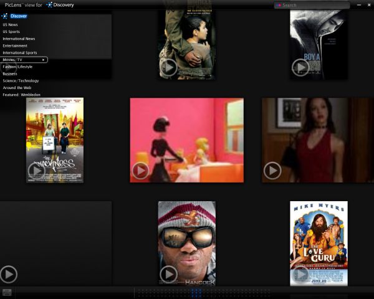Select the Discover menu header
The image size is (374, 299).
point(19,16)
